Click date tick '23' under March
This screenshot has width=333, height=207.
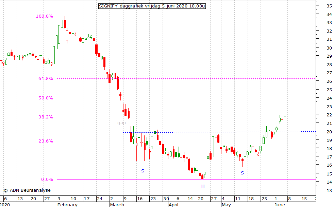[153, 199]
